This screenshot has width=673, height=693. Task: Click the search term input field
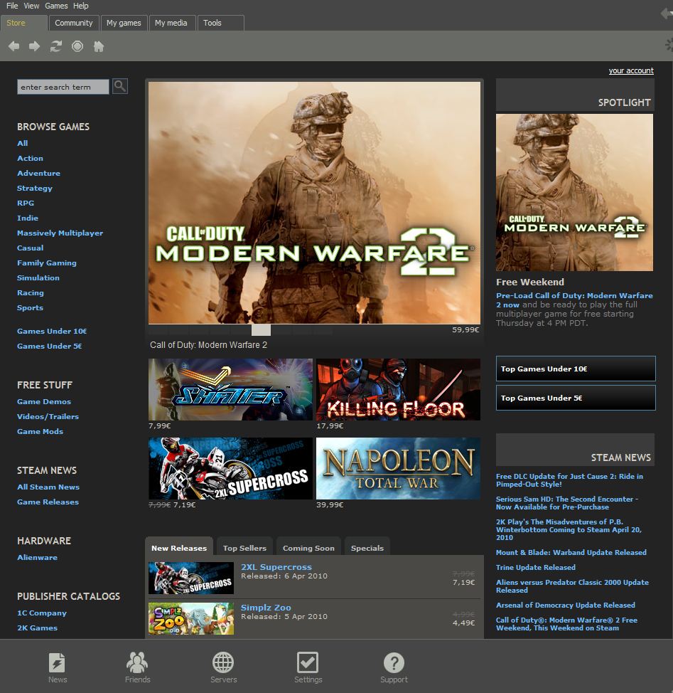[x=63, y=87]
